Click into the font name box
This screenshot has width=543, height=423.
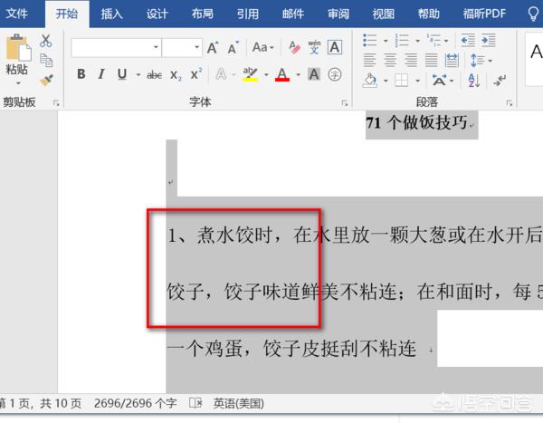(111, 47)
